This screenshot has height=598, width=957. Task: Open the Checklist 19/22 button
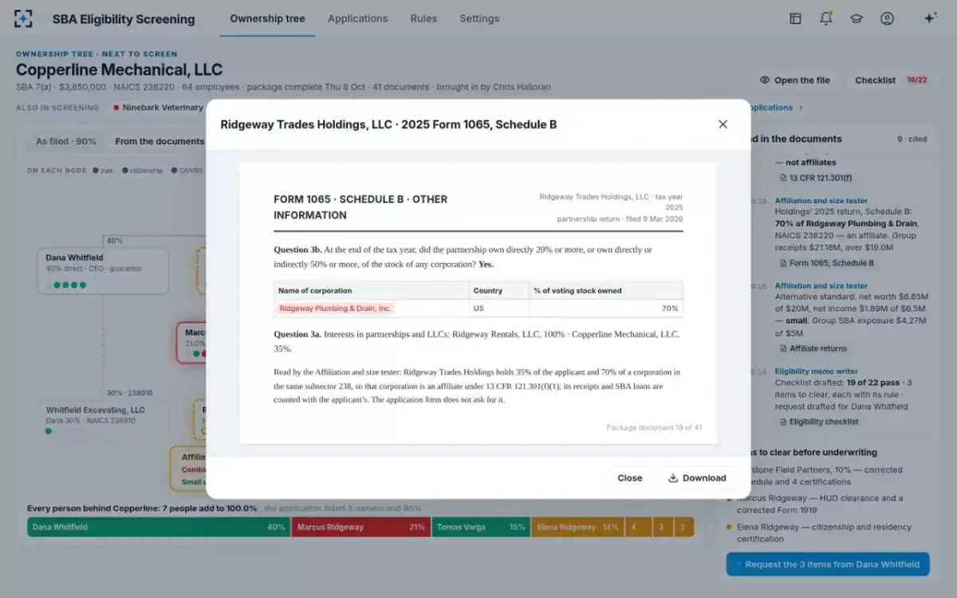[891, 80]
